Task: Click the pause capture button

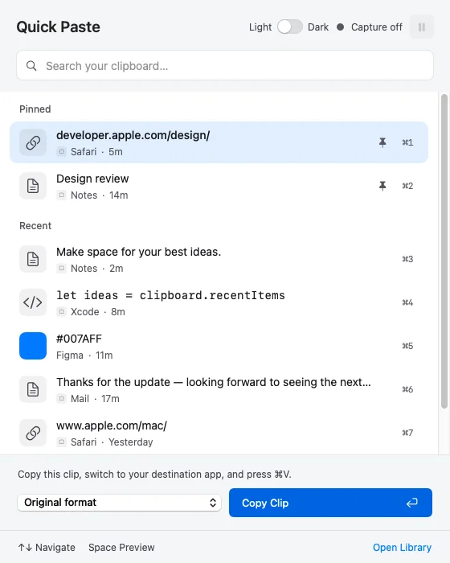Action: [422, 27]
